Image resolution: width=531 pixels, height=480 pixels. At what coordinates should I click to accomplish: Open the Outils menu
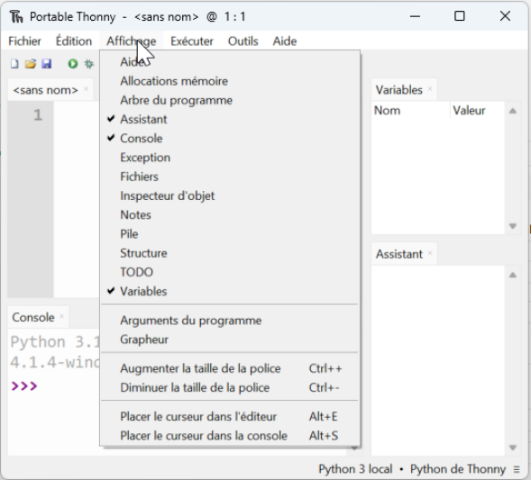tap(243, 41)
